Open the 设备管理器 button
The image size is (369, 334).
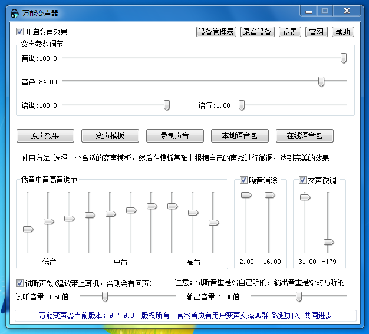pos(216,32)
